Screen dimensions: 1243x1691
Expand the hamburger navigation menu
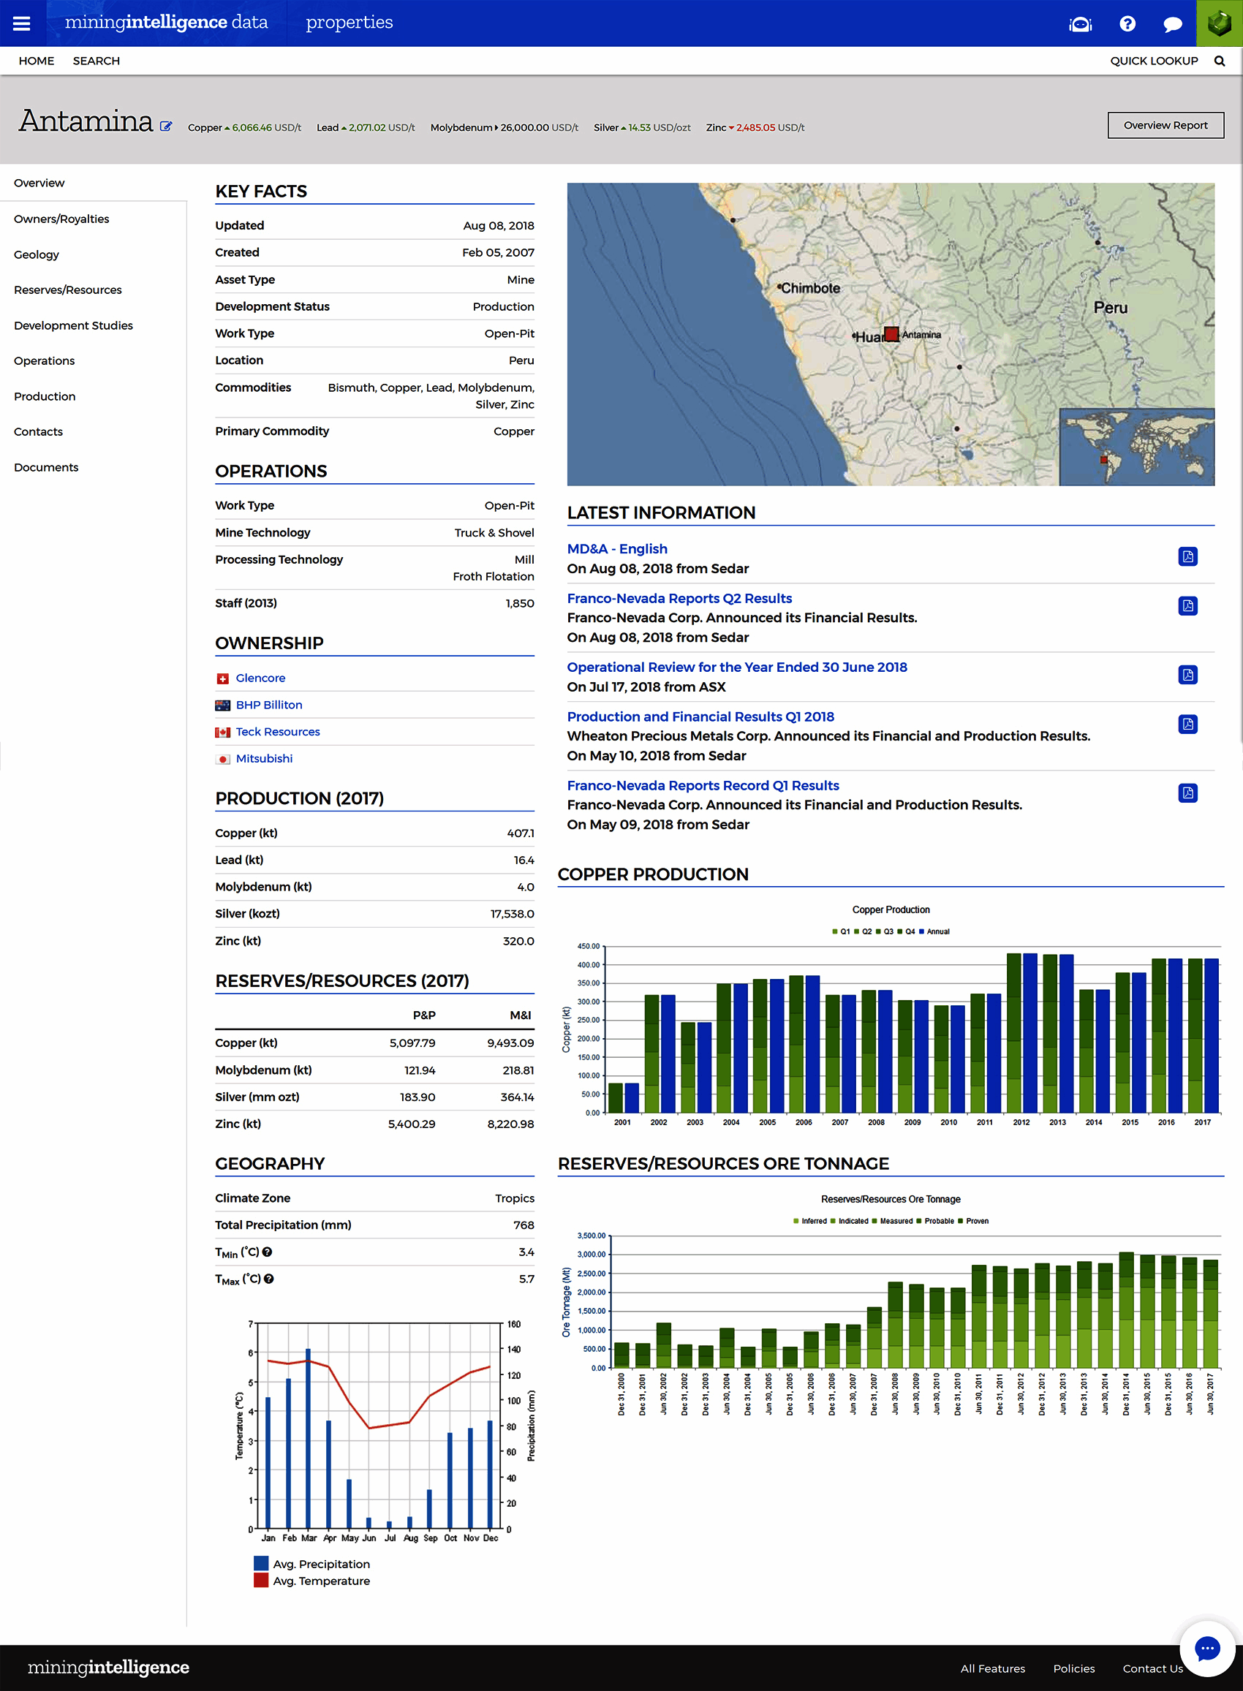(22, 23)
